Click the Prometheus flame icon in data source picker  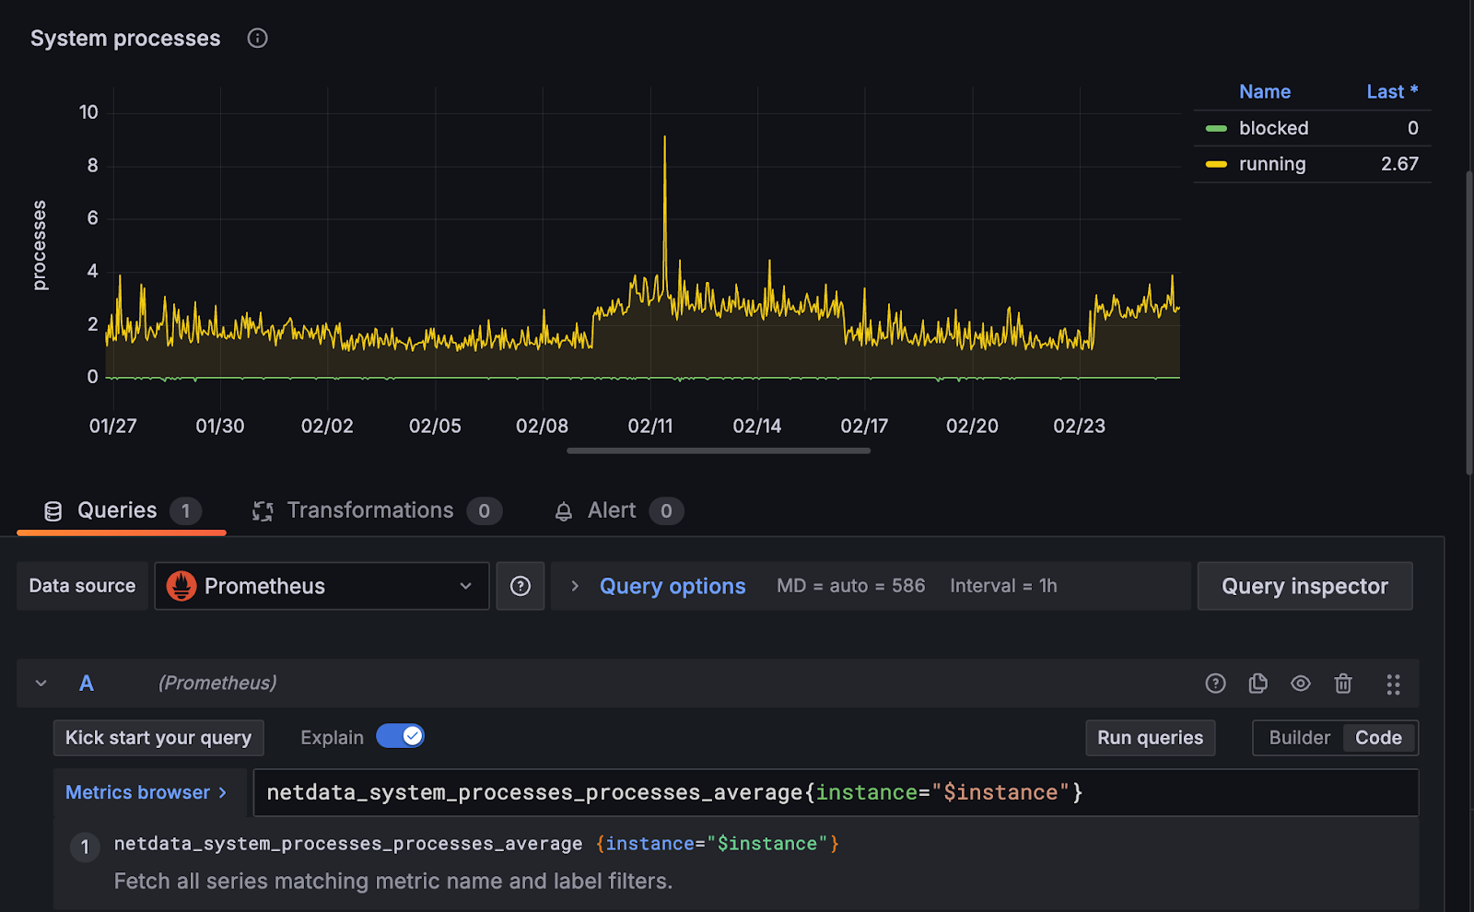coord(182,586)
